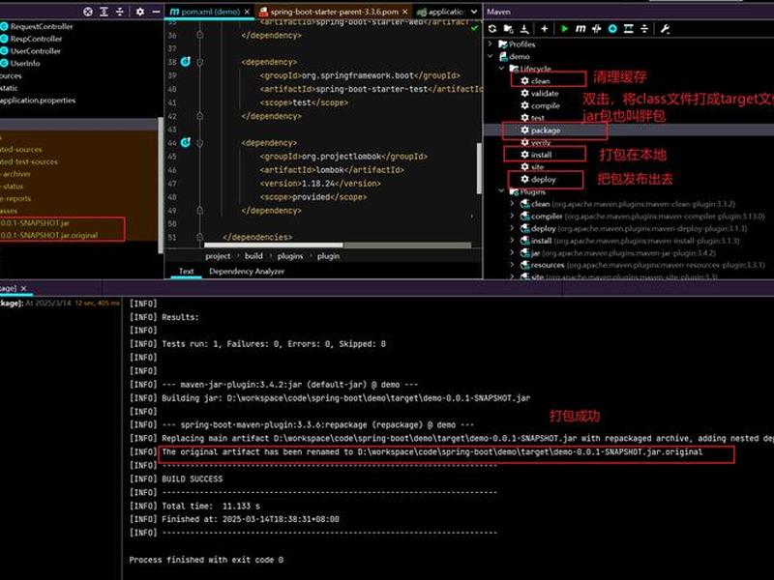
Task: Click 'plugins' breadcrumb in editor
Action: click(290, 256)
